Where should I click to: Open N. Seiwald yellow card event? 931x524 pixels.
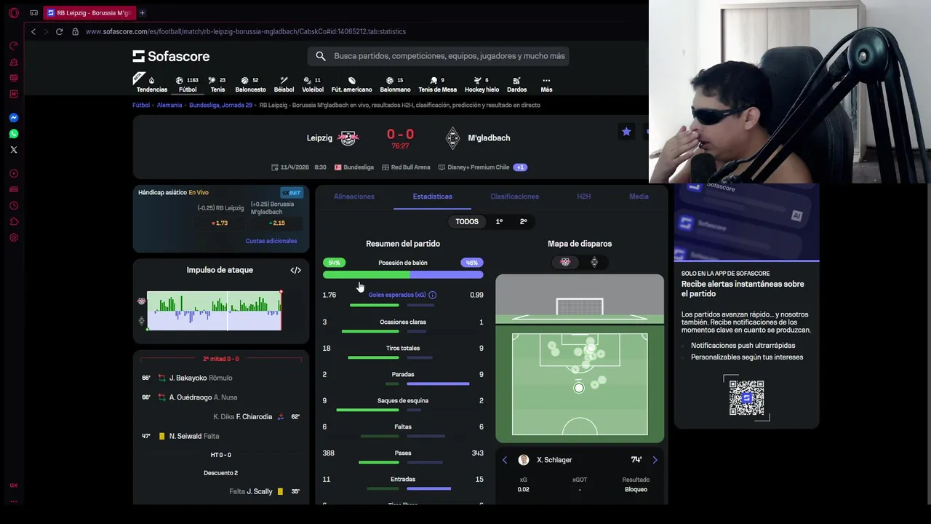[x=220, y=436]
